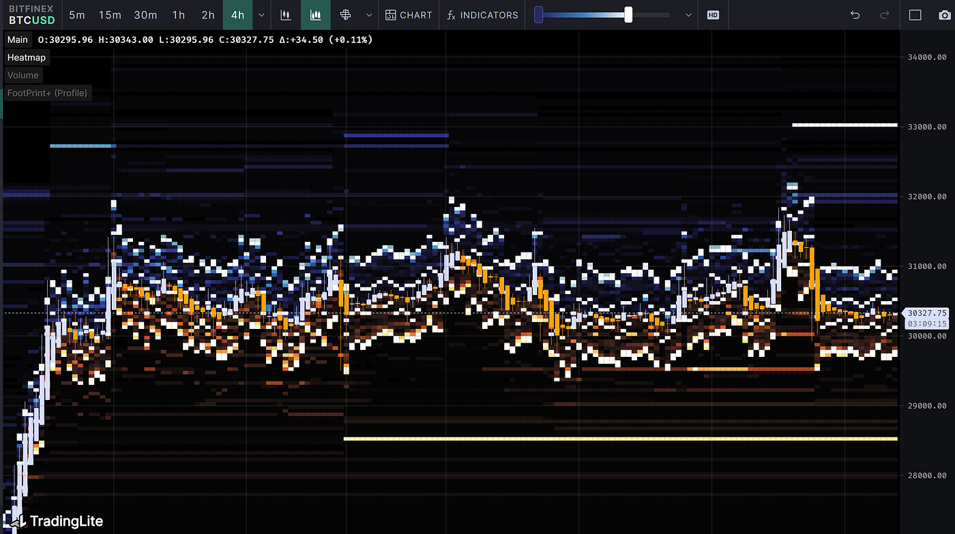The width and height of the screenshot is (955, 534).
Task: Open the INDICATORS menu
Action: (482, 15)
